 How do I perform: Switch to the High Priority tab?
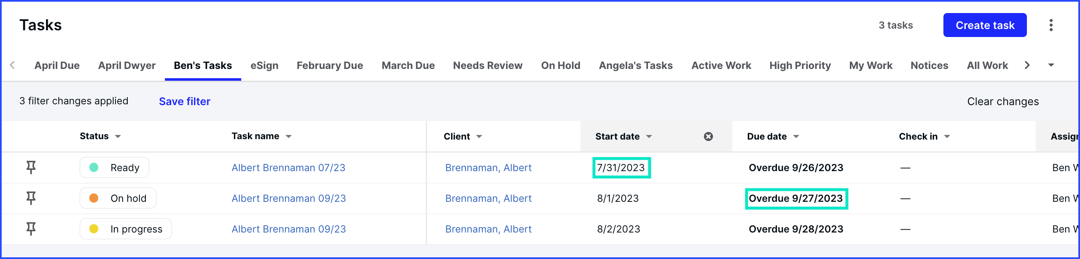tap(800, 66)
